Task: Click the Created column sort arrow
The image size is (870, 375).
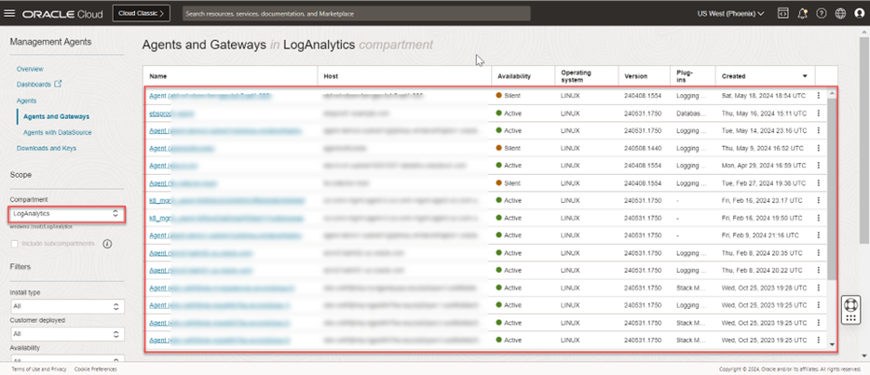Action: click(x=805, y=76)
